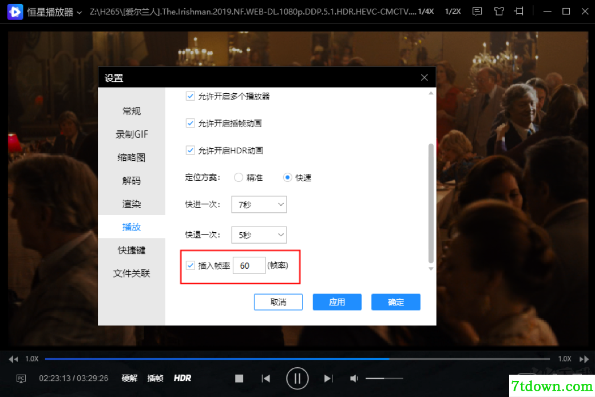Click the speed-up double-arrow icon
The width and height of the screenshot is (595, 397).
click(584, 359)
